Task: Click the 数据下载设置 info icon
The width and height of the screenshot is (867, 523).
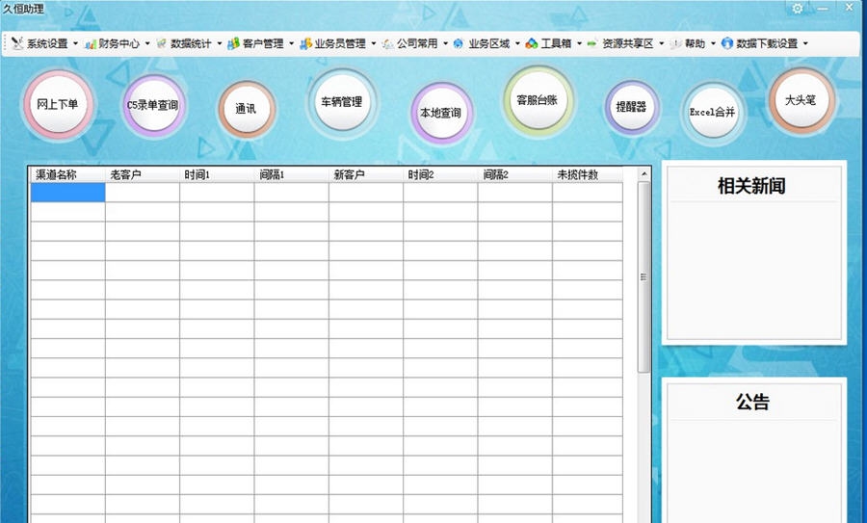Action: click(727, 43)
